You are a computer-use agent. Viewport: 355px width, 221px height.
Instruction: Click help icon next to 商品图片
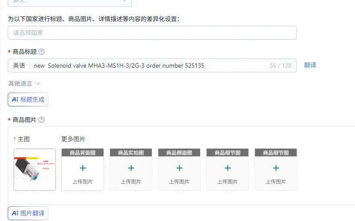(41, 120)
